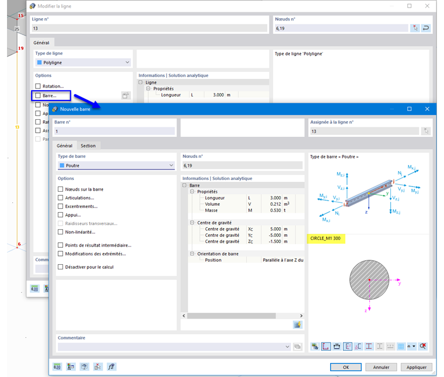Enable the Non-linéarité checkbox

pyautogui.click(x=60, y=231)
